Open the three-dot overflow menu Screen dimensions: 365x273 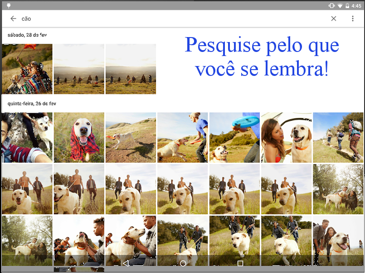(353, 19)
